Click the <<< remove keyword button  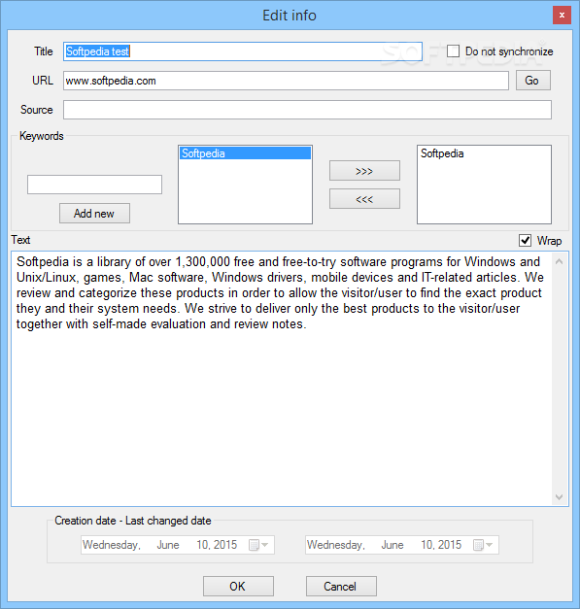coord(364,199)
